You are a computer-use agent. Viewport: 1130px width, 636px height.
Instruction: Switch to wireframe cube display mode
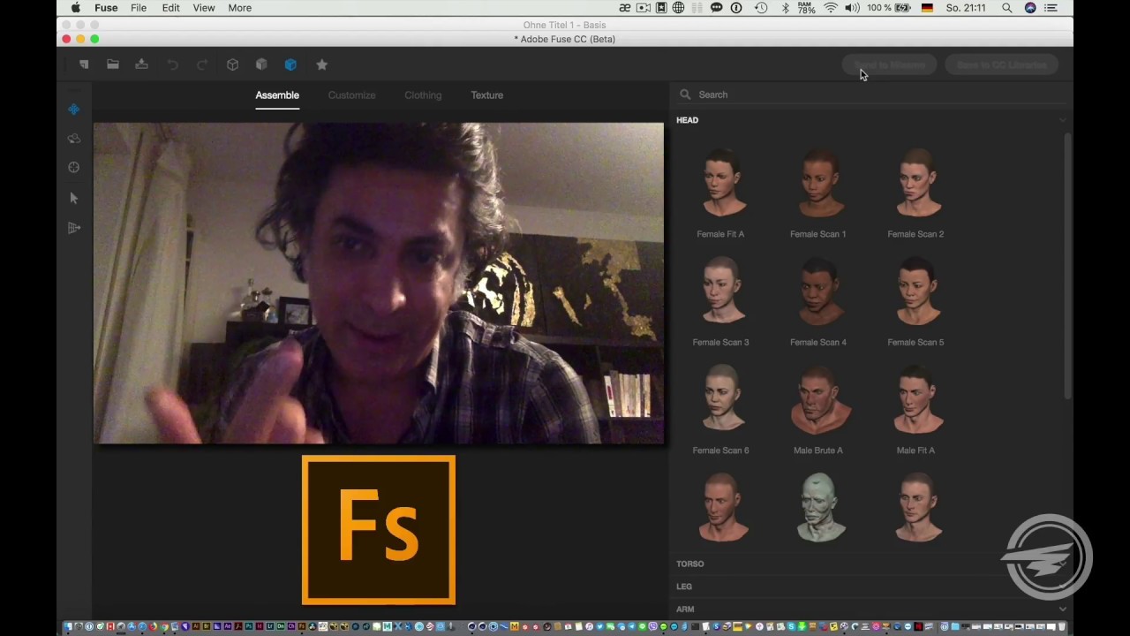[x=232, y=64]
